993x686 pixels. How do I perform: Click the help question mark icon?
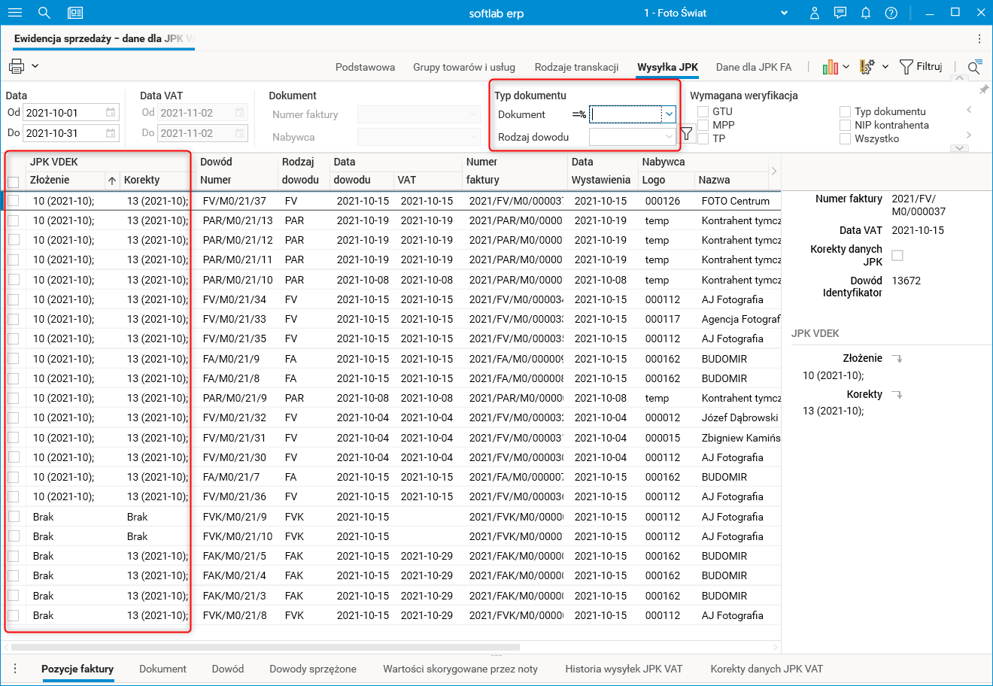(891, 13)
